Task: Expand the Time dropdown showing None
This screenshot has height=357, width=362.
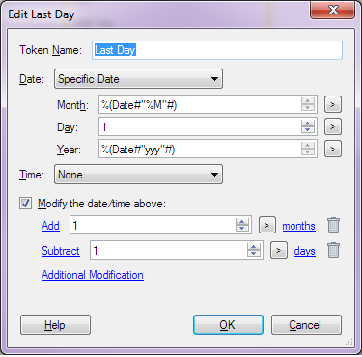Action: click(138, 175)
